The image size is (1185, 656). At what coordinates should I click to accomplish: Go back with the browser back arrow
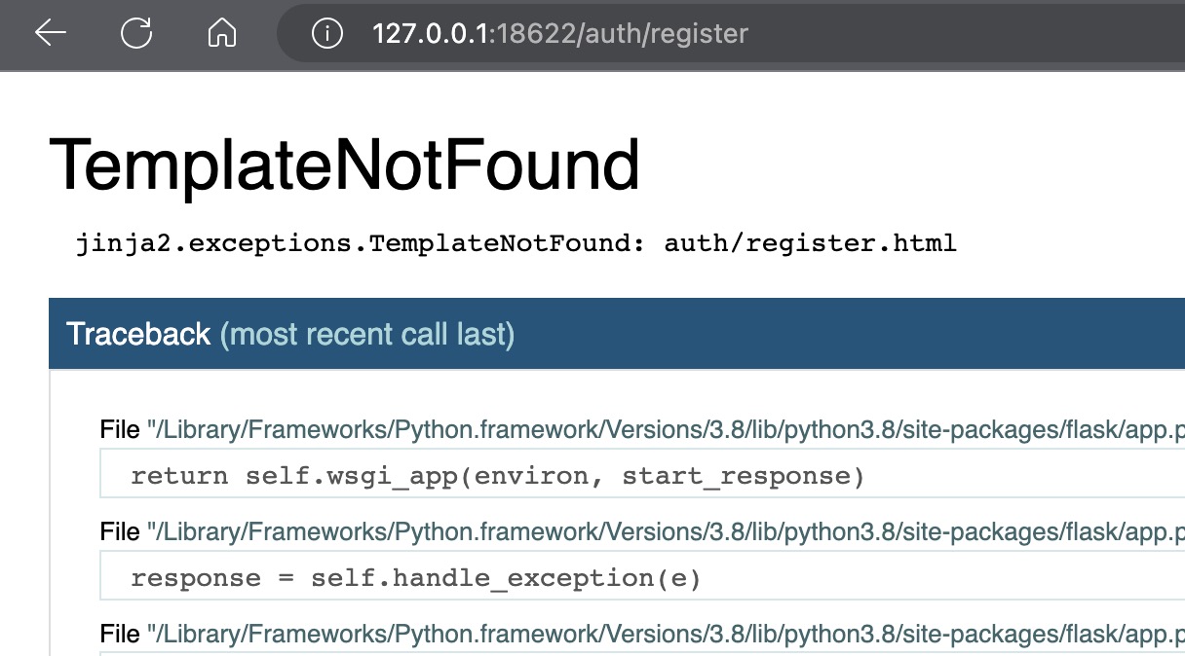coord(51,33)
